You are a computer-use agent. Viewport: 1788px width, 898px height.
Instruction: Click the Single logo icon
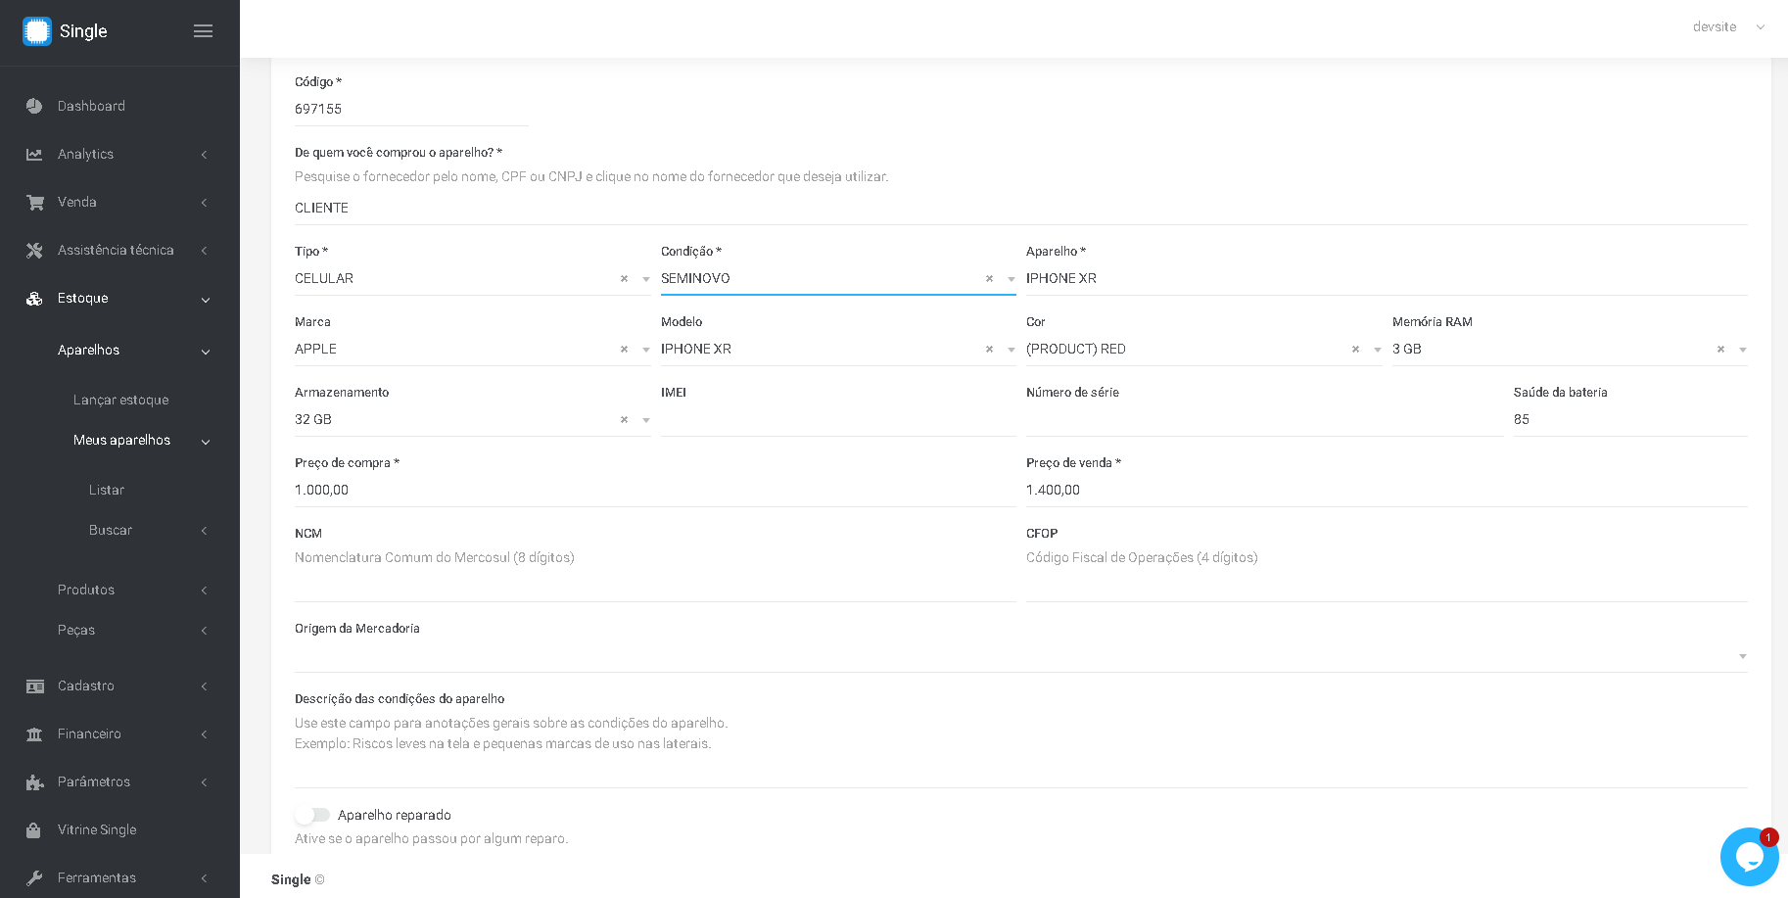click(37, 31)
